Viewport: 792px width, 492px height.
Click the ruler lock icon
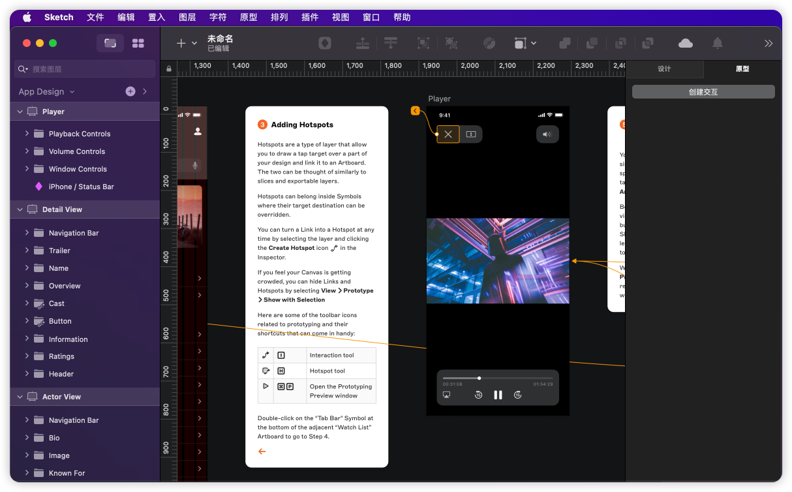(169, 69)
